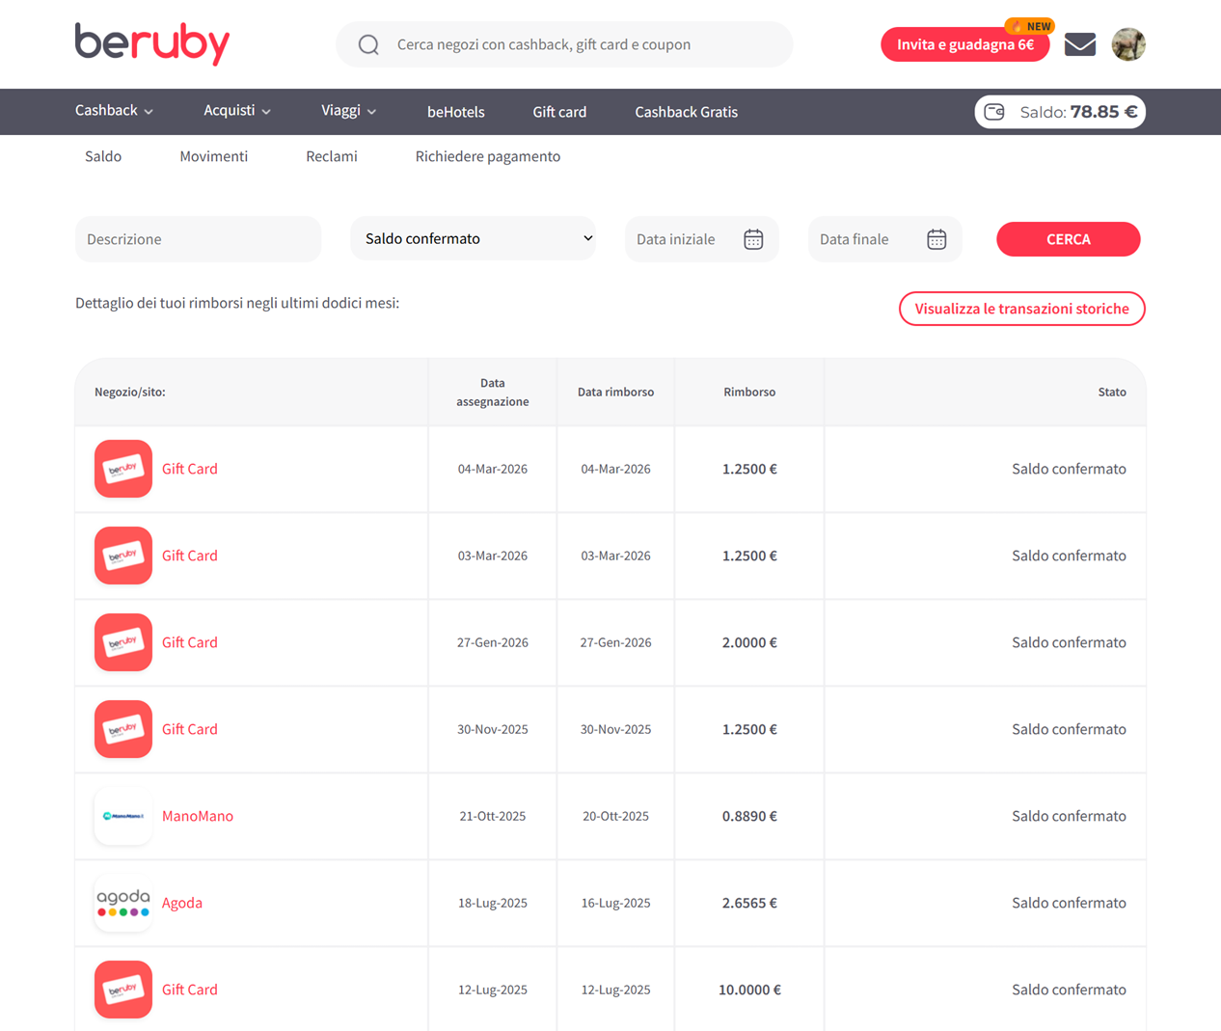Switch to the Saldo tab
1221x1031 pixels.
tap(103, 156)
